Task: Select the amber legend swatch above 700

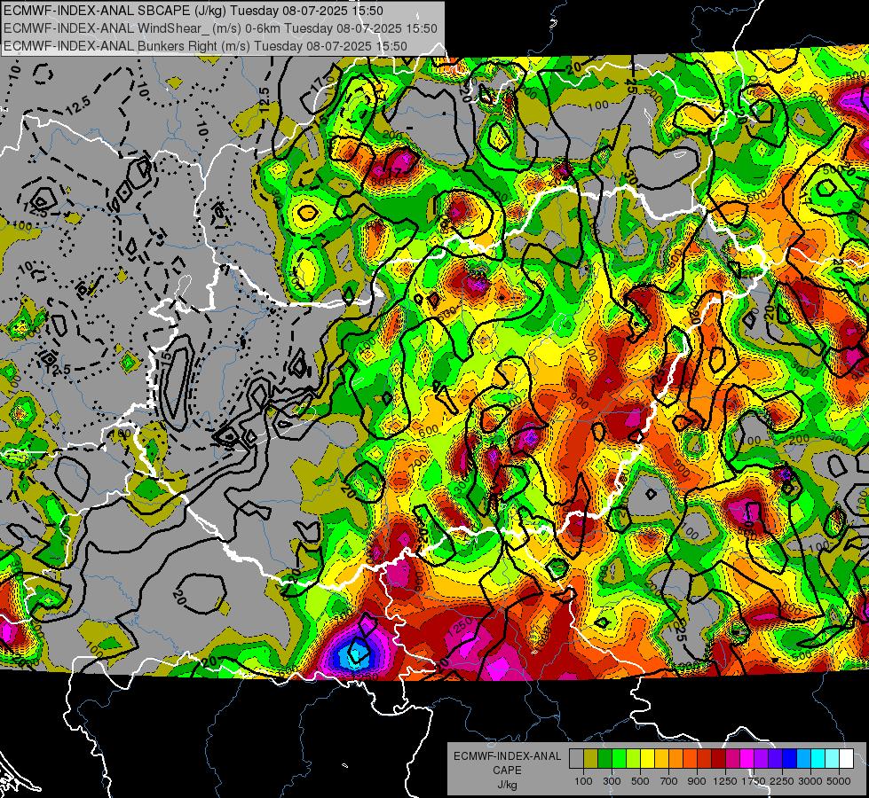Action: (x=661, y=759)
